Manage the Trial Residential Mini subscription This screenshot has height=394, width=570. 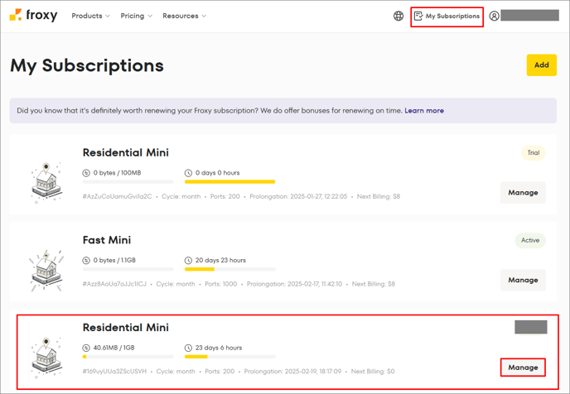[x=523, y=193]
